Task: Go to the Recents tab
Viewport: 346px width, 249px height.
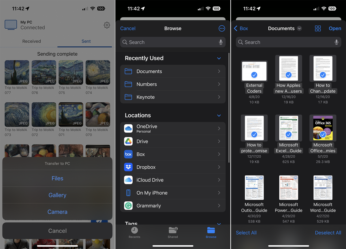Action: click(x=134, y=232)
